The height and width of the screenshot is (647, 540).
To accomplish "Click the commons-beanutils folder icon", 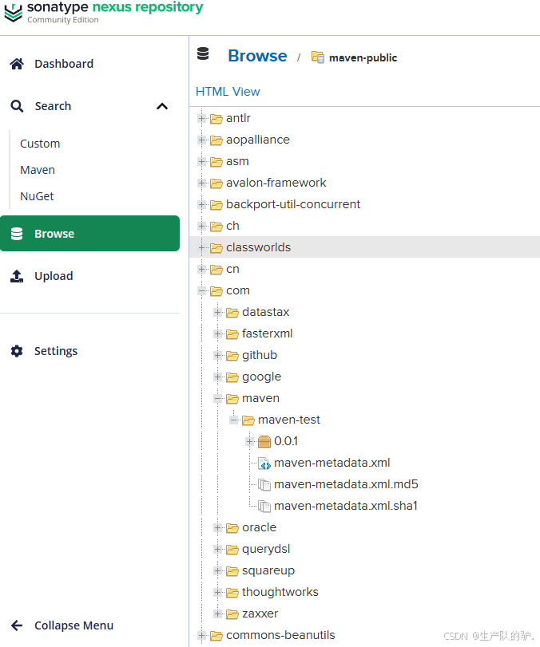I will click(x=216, y=636).
